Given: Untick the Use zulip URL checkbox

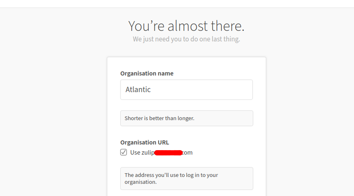Looking at the screenshot, I should click(123, 152).
